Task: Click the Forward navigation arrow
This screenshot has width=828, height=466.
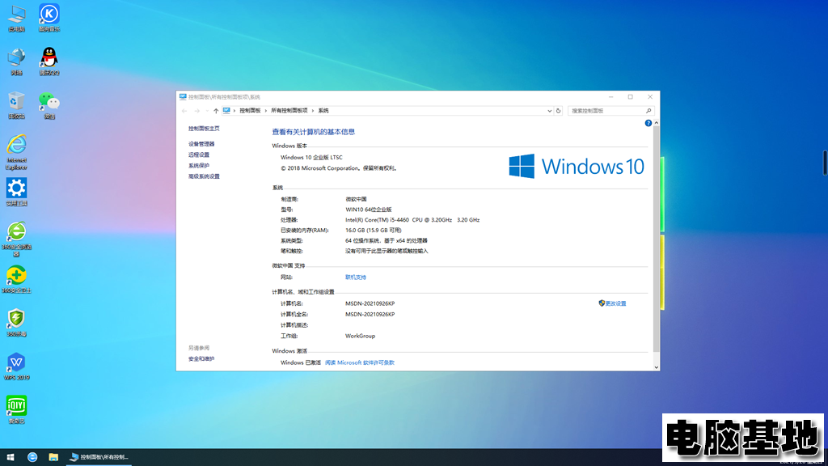Action: pos(197,111)
